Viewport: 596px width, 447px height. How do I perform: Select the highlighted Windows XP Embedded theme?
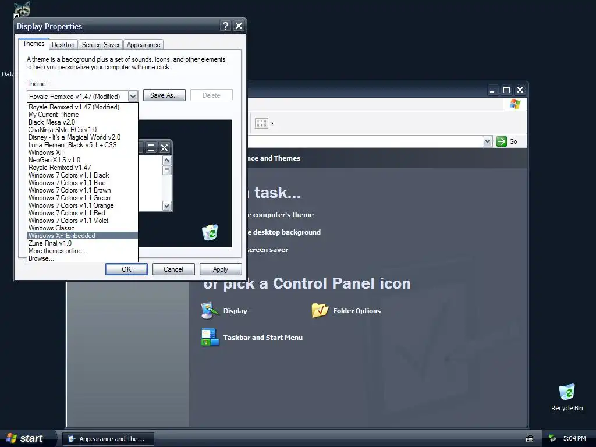click(83, 236)
